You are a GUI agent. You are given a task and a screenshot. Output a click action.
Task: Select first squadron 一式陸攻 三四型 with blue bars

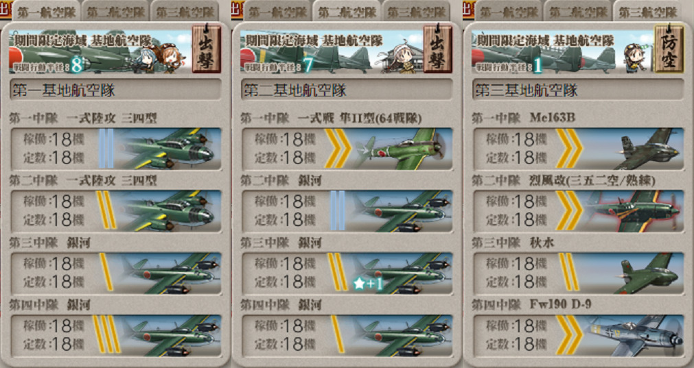(116, 149)
